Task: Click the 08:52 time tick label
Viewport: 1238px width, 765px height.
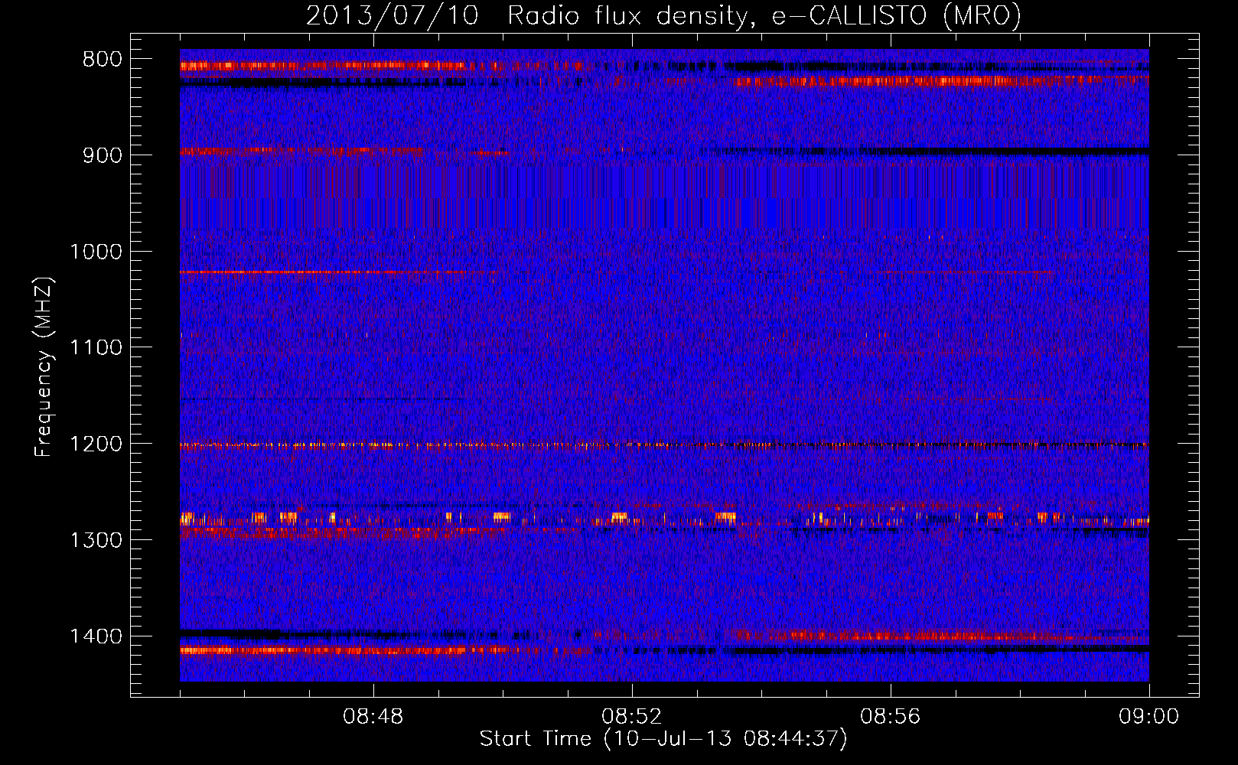Action: click(x=632, y=717)
